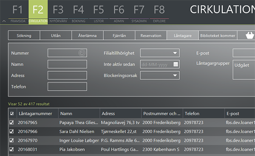Go to F1 Framsida module
Screen dimensions: 255x156
click(x=18, y=12)
